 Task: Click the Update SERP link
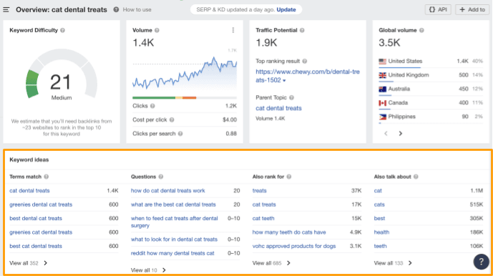[x=286, y=10]
